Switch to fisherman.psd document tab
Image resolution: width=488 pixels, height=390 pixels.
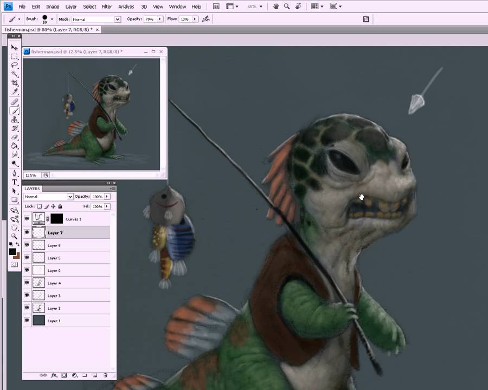tap(49, 30)
